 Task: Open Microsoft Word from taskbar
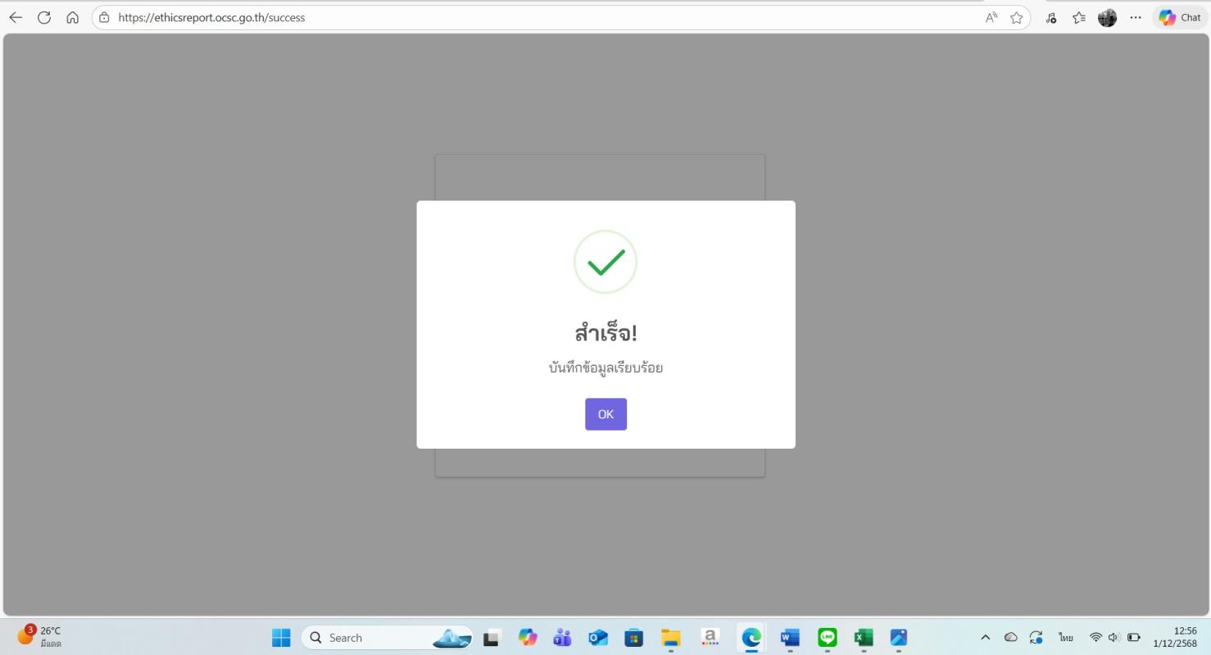(x=790, y=638)
